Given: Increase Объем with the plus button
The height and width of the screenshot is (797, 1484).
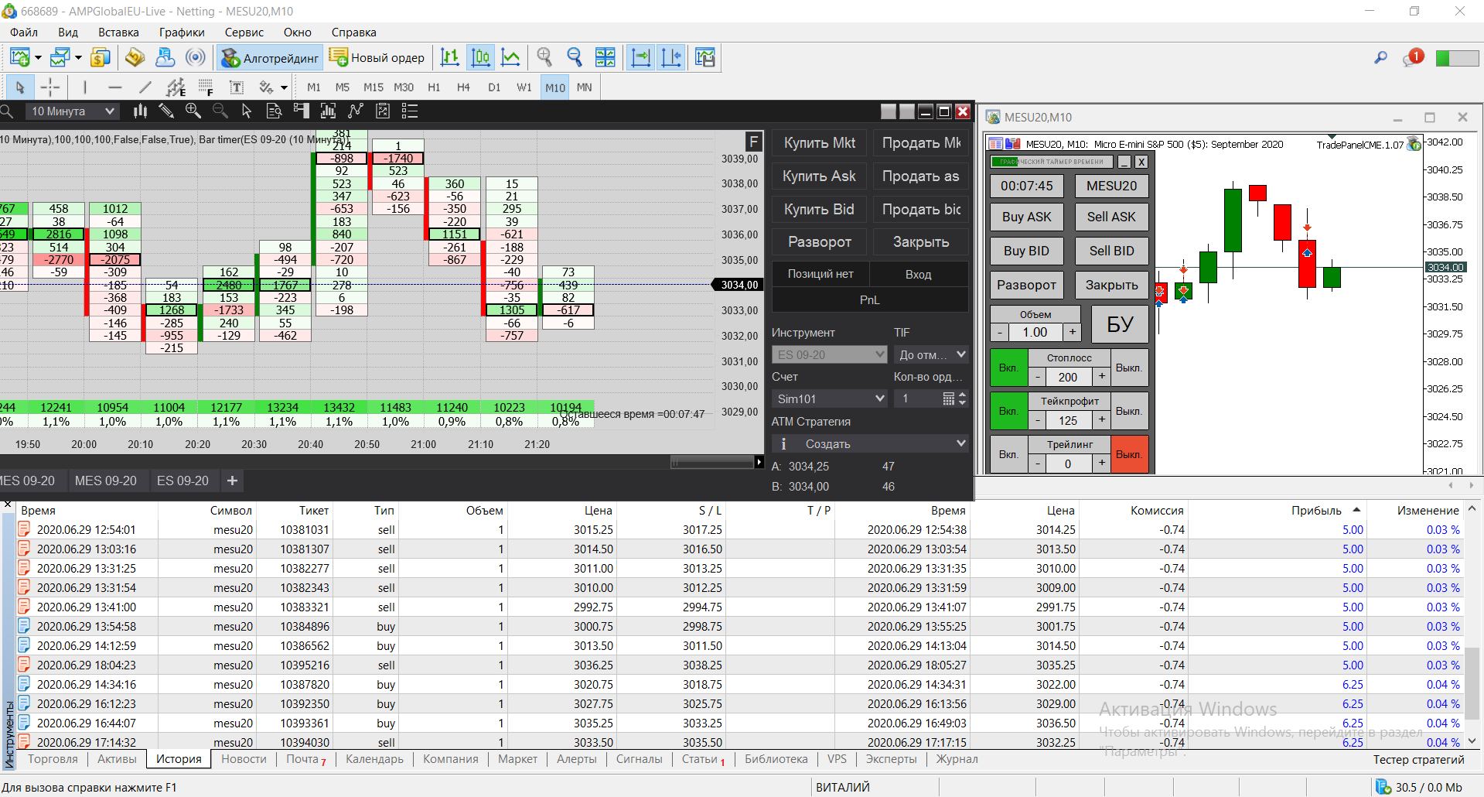Looking at the screenshot, I should point(1073,332).
